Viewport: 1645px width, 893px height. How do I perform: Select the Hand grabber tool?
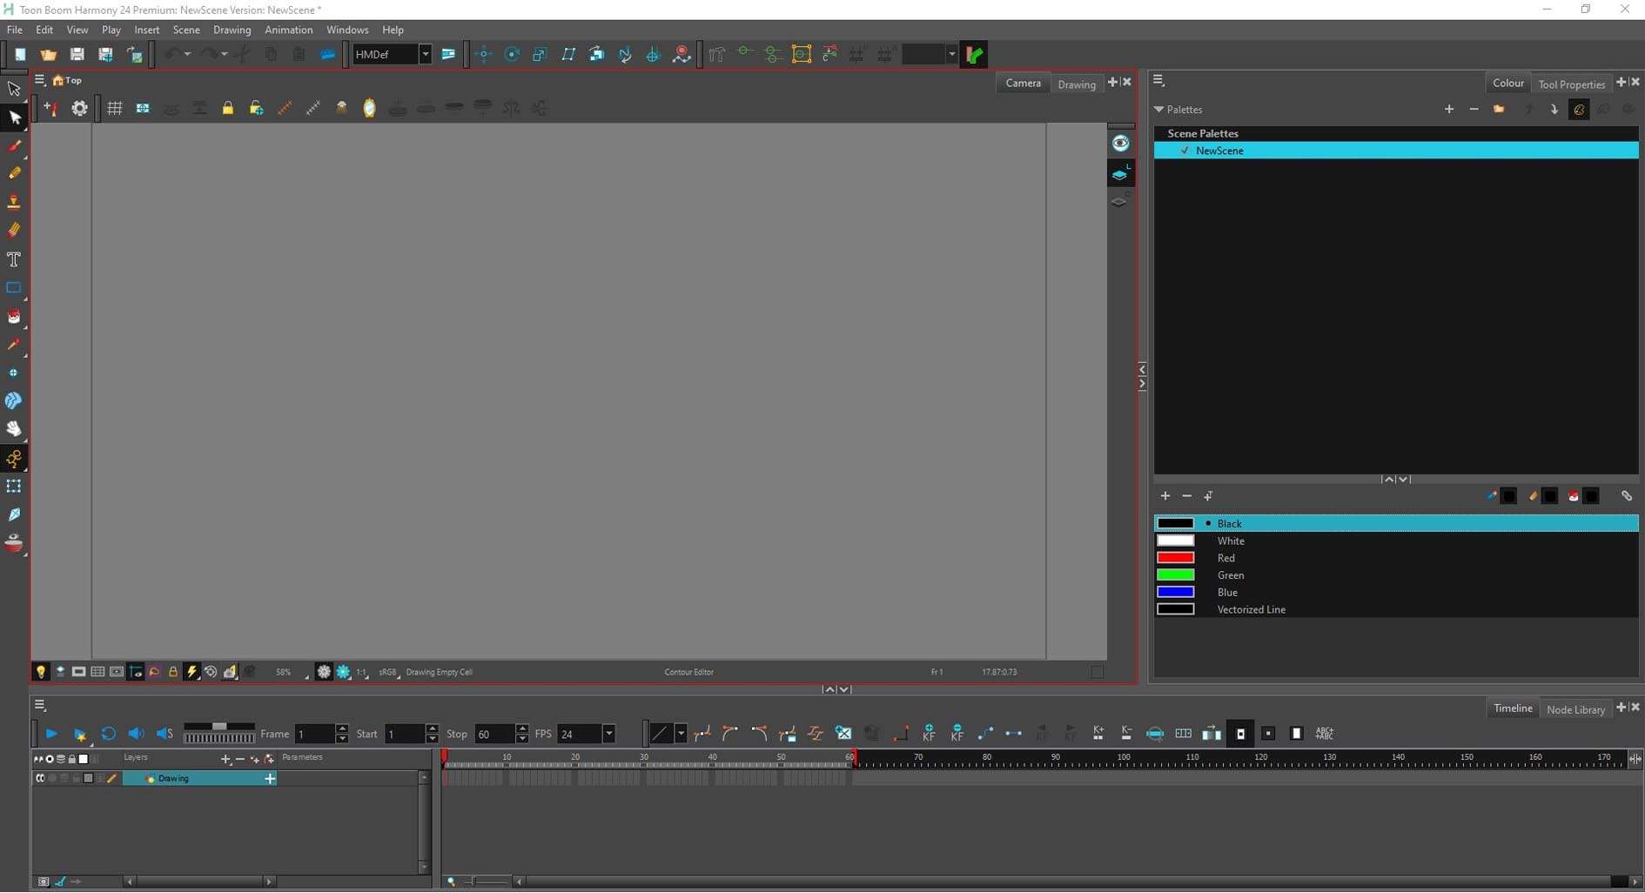pos(14,429)
